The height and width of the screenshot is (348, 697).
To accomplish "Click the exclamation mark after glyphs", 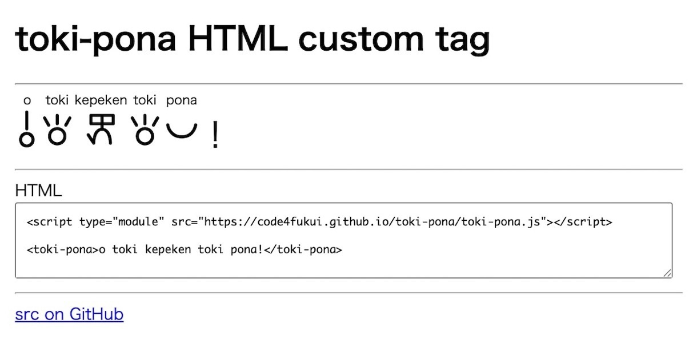I will pyautogui.click(x=215, y=136).
